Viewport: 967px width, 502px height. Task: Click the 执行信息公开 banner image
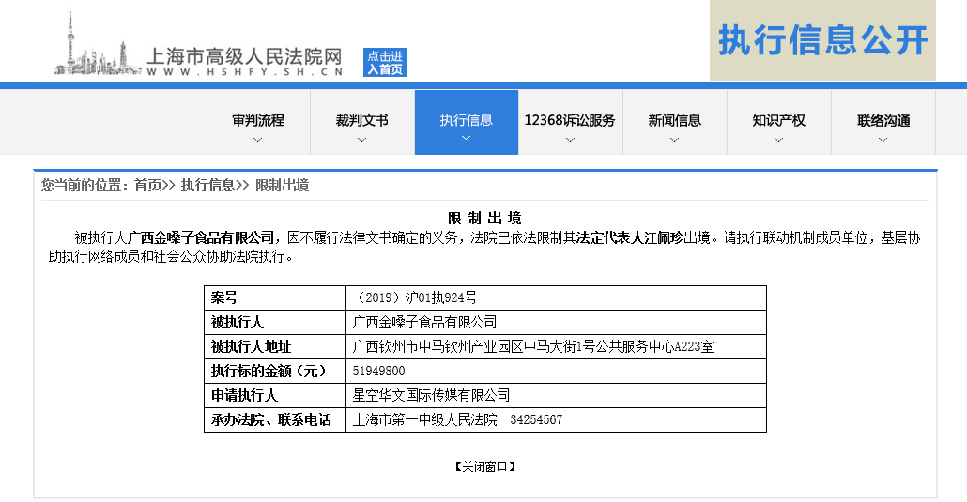pos(822,40)
